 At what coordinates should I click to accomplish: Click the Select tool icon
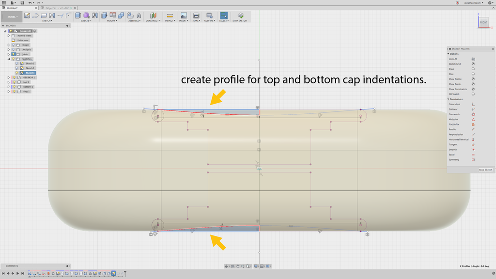[x=224, y=15]
